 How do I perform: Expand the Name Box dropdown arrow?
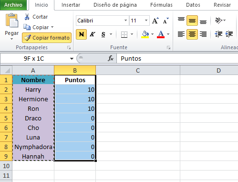coord(72,59)
